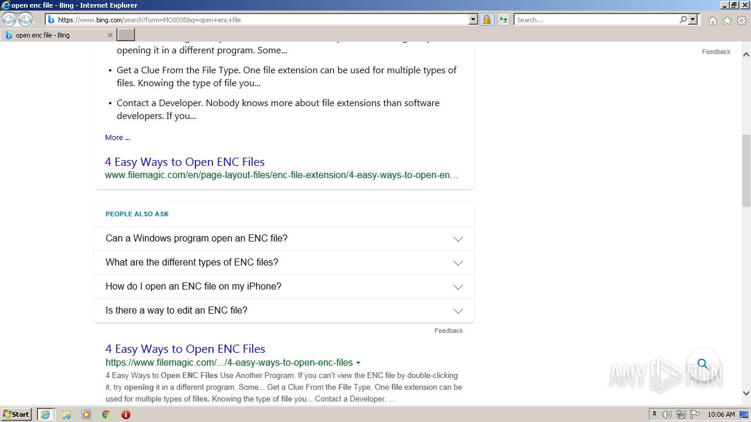The image size is (751, 422).
Task: Click the 10:06 AM clock
Action: (721, 414)
